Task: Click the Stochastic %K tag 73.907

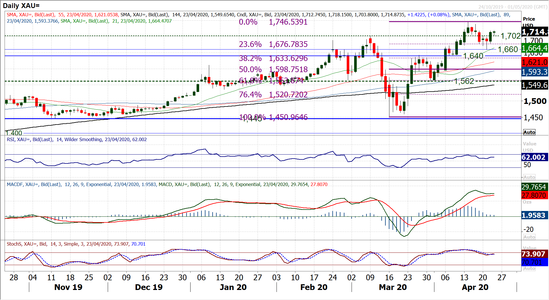Action: 535,254
